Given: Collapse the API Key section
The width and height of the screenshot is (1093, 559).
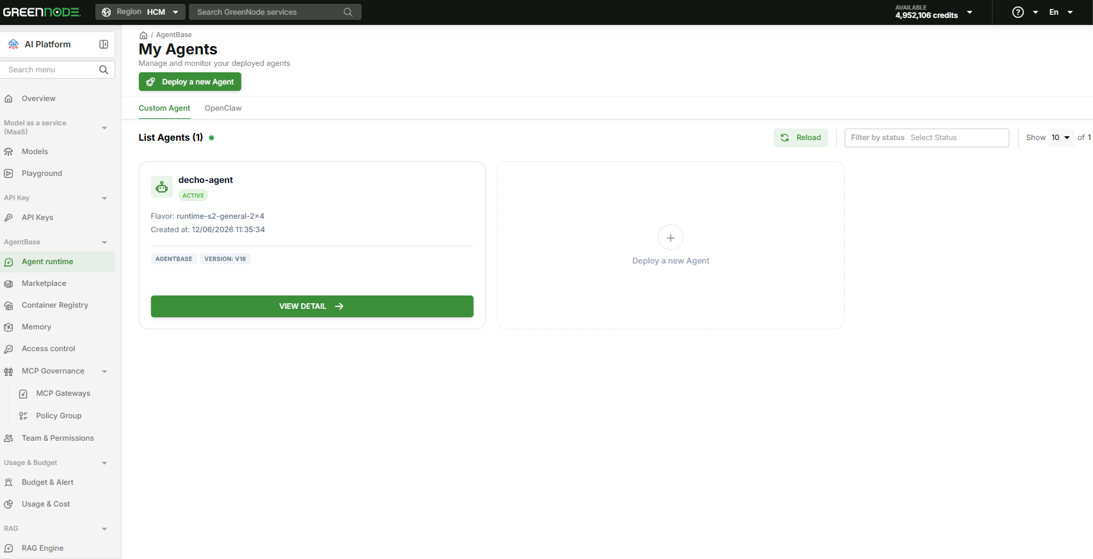Looking at the screenshot, I should tap(104, 198).
